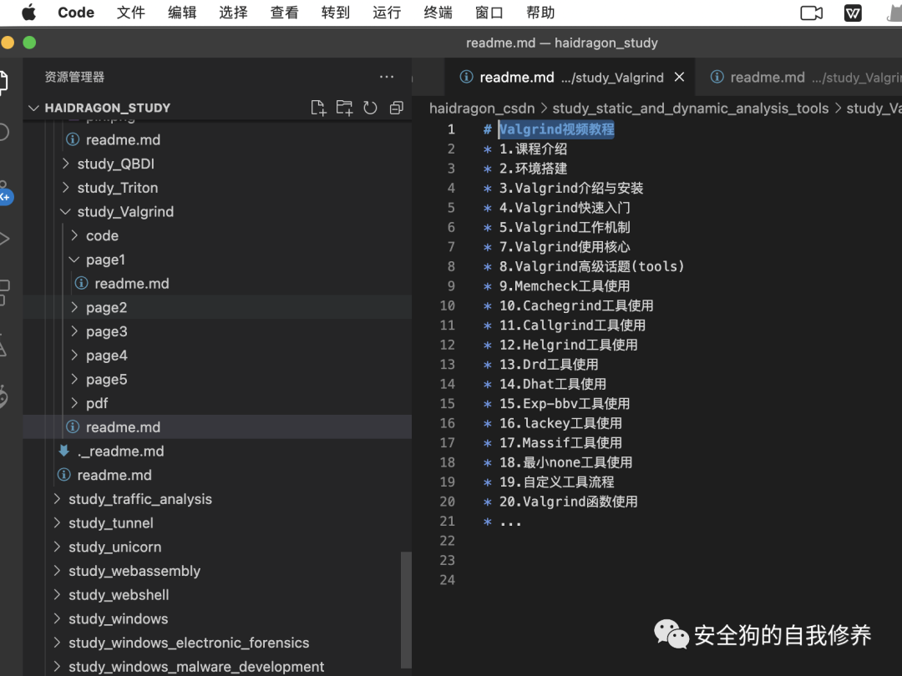This screenshot has height=676, width=902.
Task: Click the yellow minimize window button
Action: 8,43
